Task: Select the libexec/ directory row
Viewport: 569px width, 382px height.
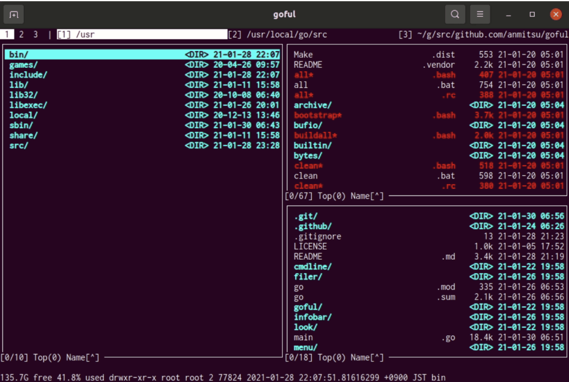Action: 142,105
